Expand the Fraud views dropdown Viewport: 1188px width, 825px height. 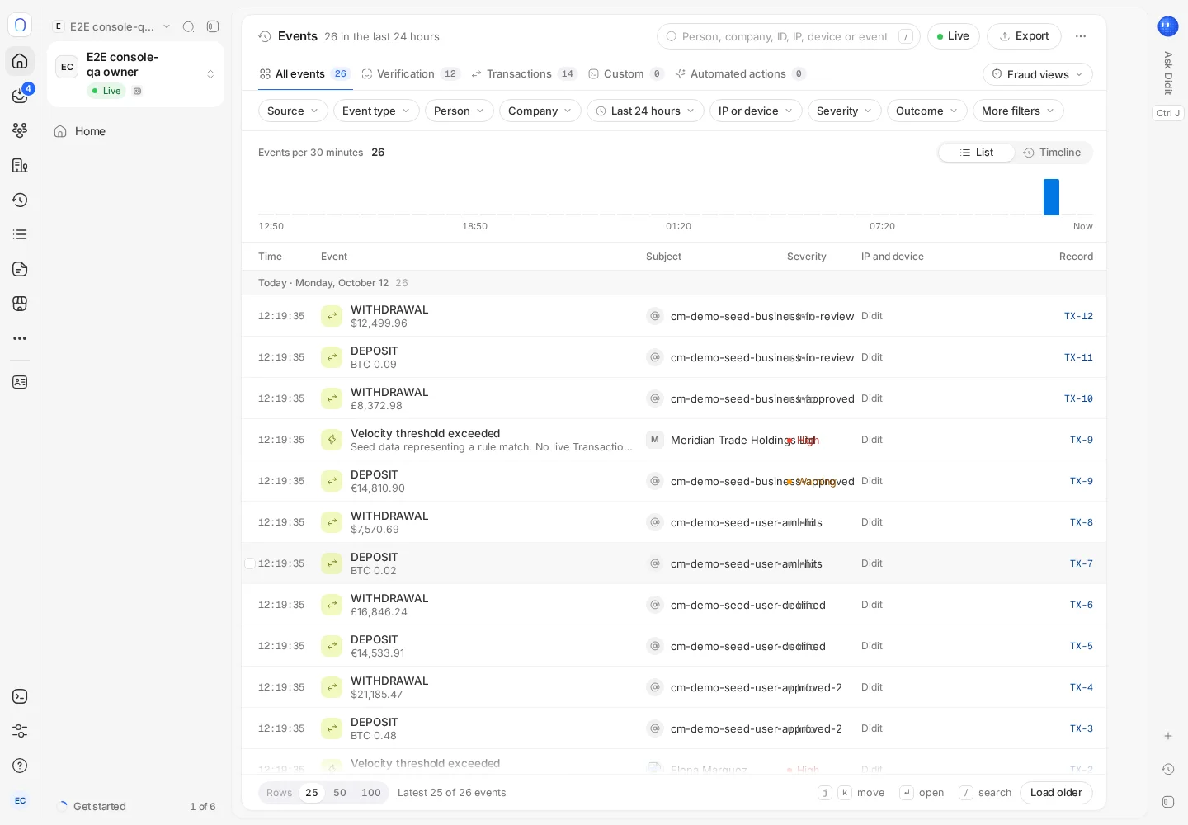(x=1038, y=74)
